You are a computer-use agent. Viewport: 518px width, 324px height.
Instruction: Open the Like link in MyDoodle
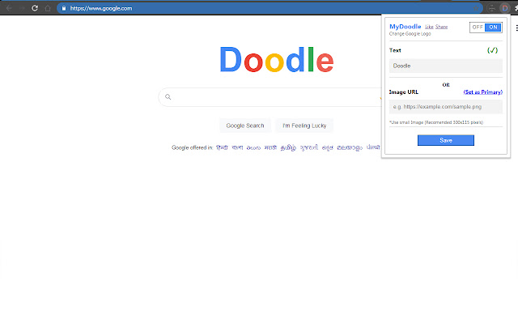429,27
